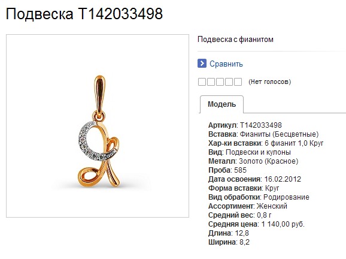Image resolution: width=346 pixels, height=259 pixels.
Task: Open the Сравнить compare link
Action: (x=226, y=64)
